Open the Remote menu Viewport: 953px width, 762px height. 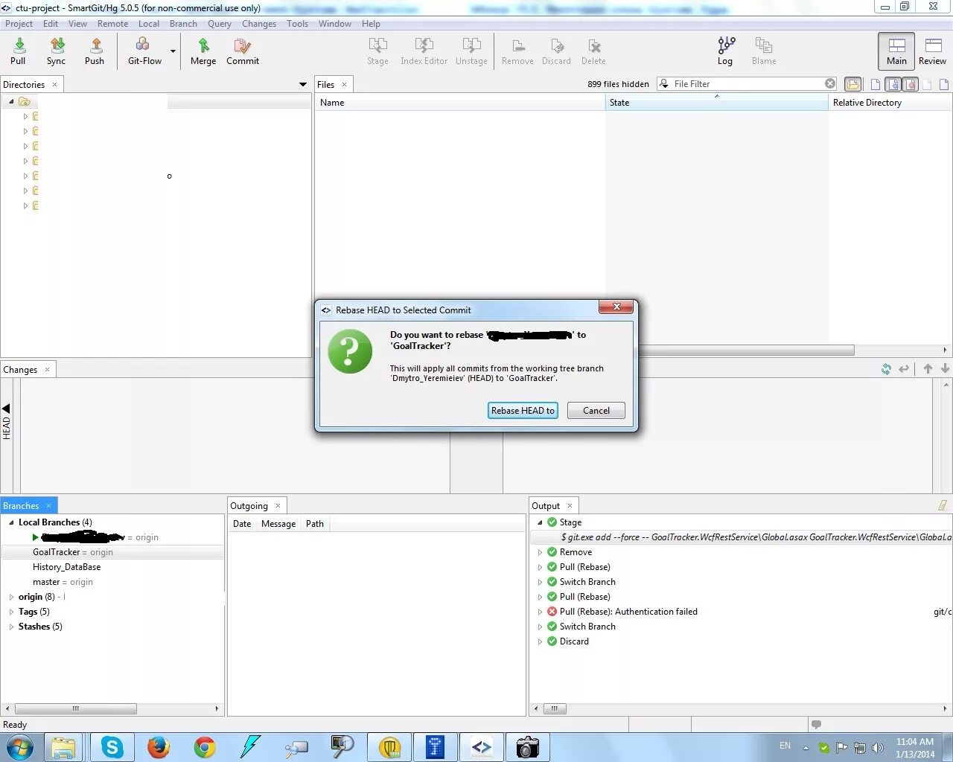[112, 23]
